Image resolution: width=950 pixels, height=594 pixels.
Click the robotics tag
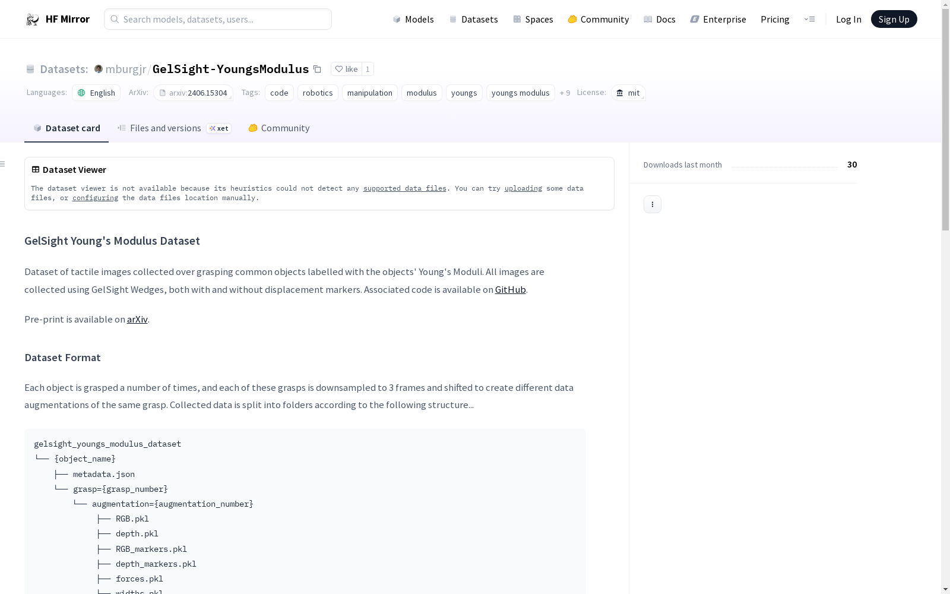coord(318,93)
